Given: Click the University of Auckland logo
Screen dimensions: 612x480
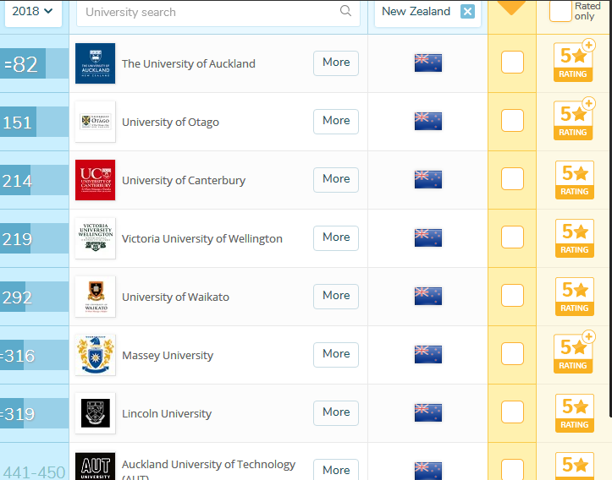Looking at the screenshot, I should pyautogui.click(x=95, y=63).
